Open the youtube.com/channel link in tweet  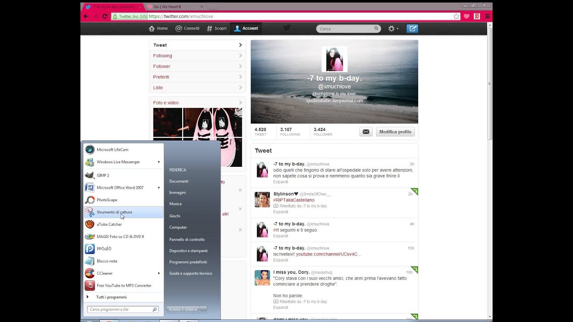click(329, 254)
